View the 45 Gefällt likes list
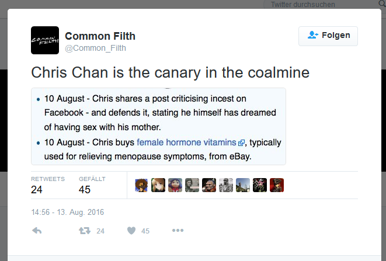This screenshot has height=261, width=386. pos(92,185)
